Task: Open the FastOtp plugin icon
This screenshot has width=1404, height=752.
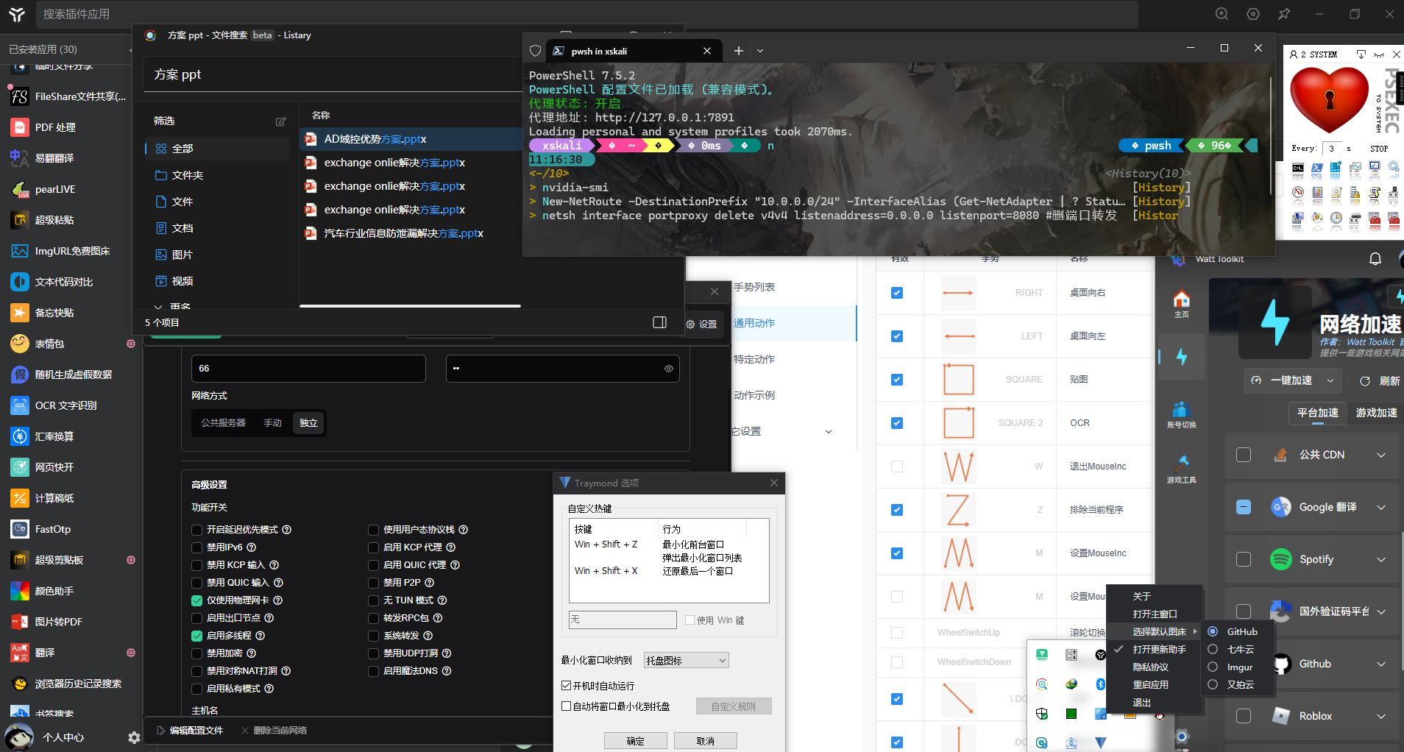Action: pyautogui.click(x=20, y=529)
